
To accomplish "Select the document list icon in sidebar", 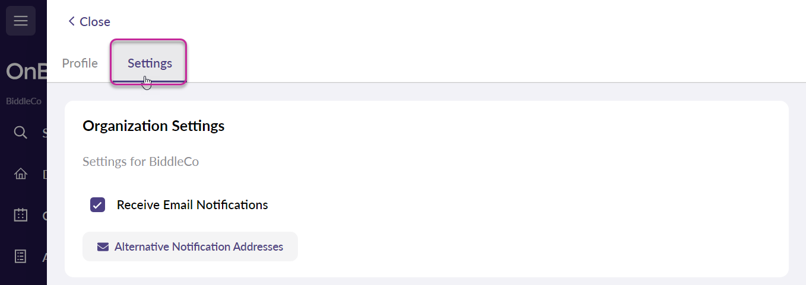I will (x=21, y=257).
